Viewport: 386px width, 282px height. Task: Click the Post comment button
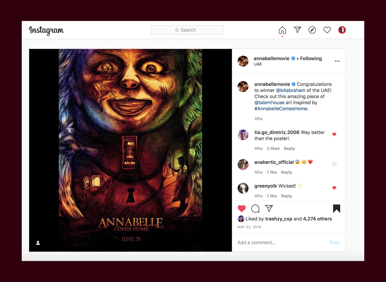(335, 243)
